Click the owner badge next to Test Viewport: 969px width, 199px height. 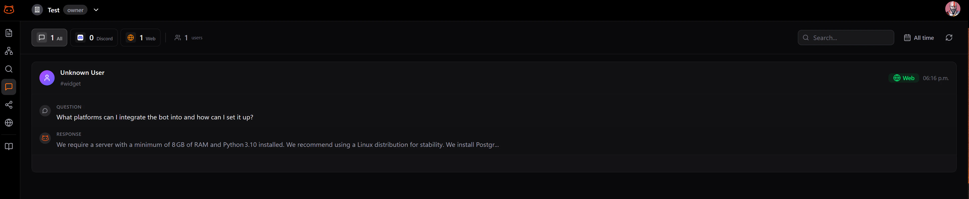pyautogui.click(x=75, y=10)
